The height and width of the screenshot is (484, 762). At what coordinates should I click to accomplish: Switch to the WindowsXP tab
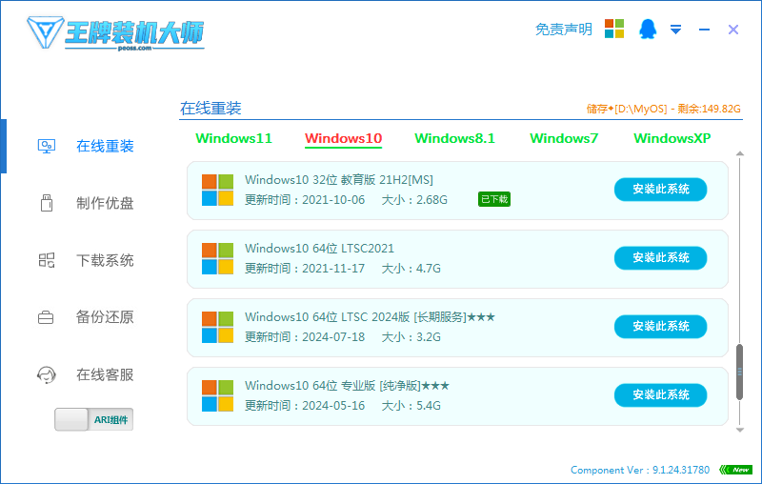672,138
